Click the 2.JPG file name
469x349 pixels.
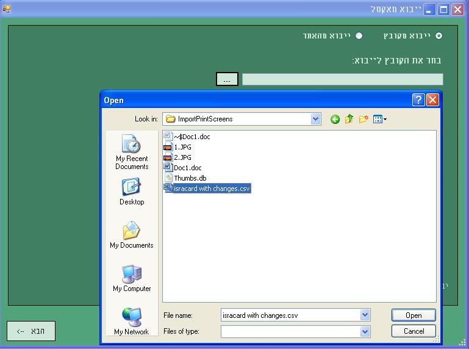click(183, 157)
